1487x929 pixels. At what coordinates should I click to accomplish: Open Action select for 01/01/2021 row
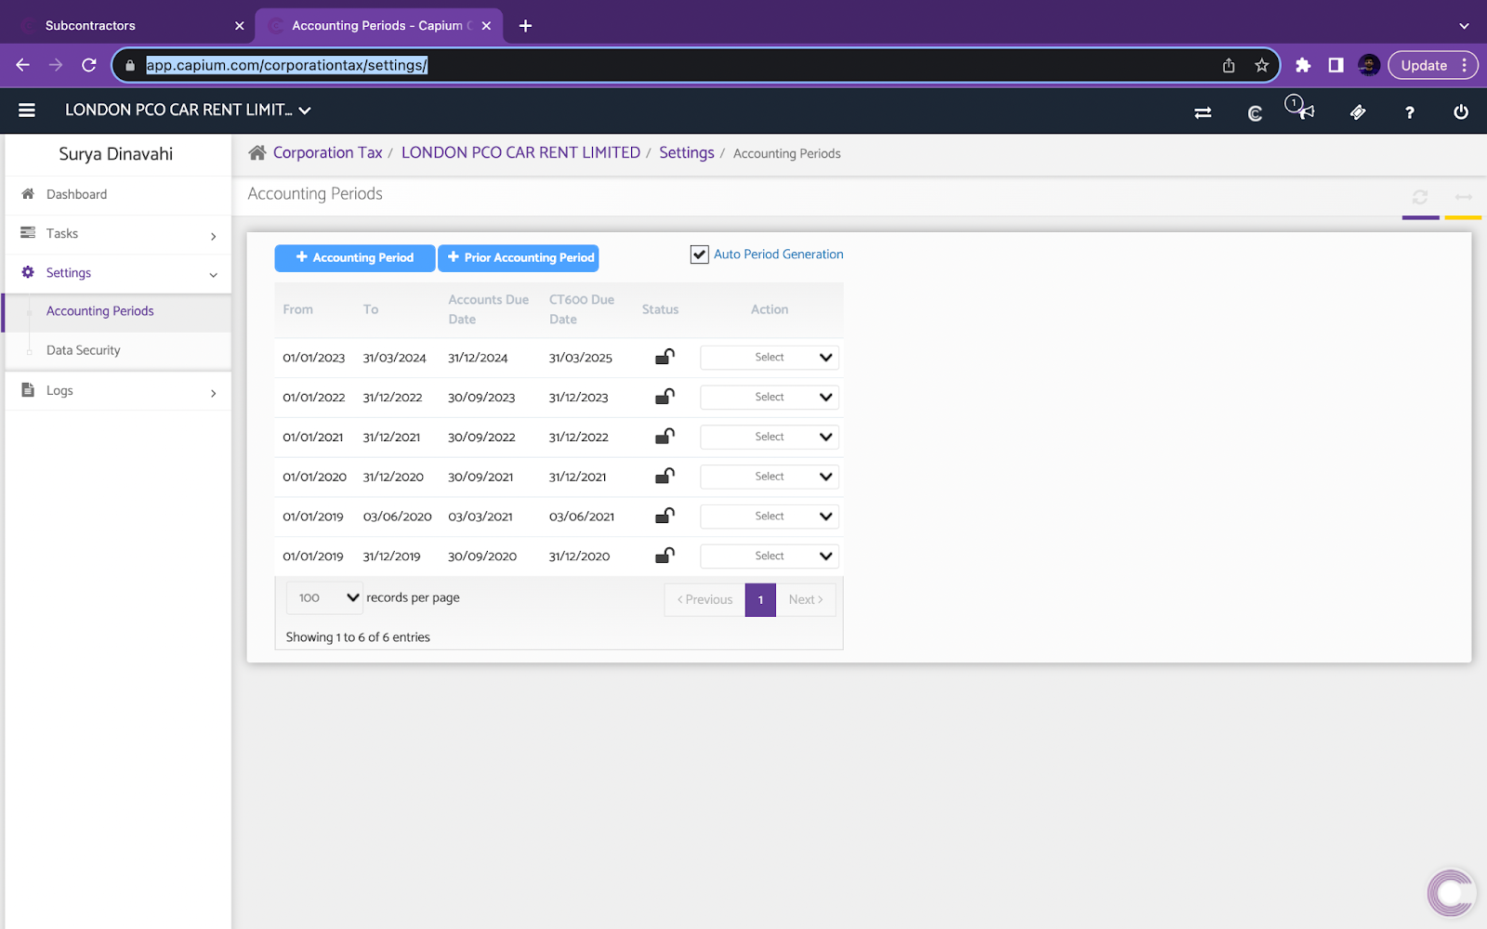click(770, 438)
